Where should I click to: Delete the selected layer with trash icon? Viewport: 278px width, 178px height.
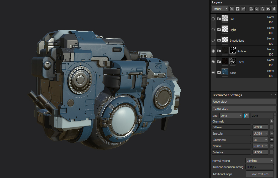(x=274, y=9)
